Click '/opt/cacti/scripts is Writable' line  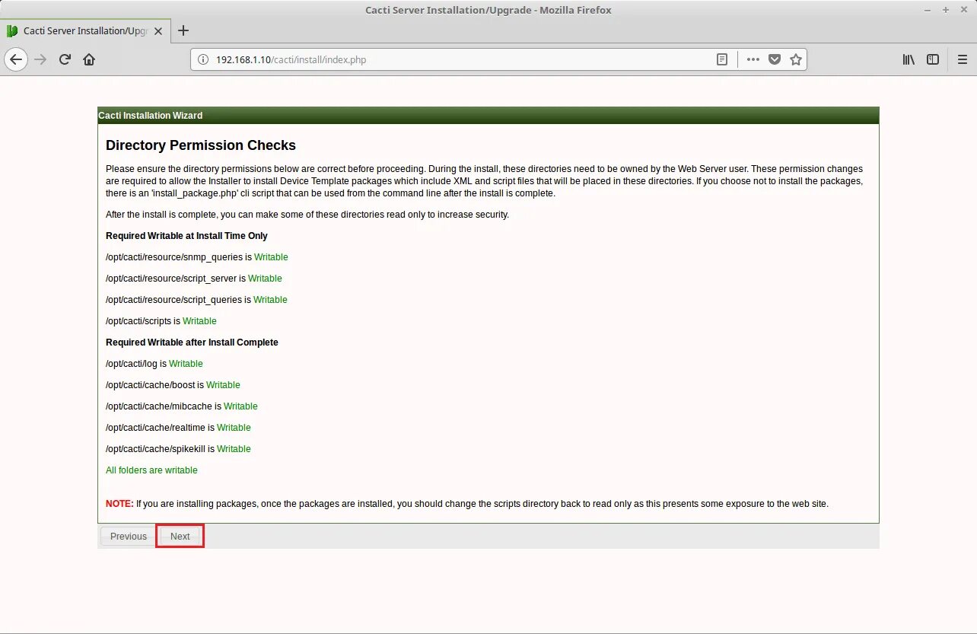[x=161, y=321]
